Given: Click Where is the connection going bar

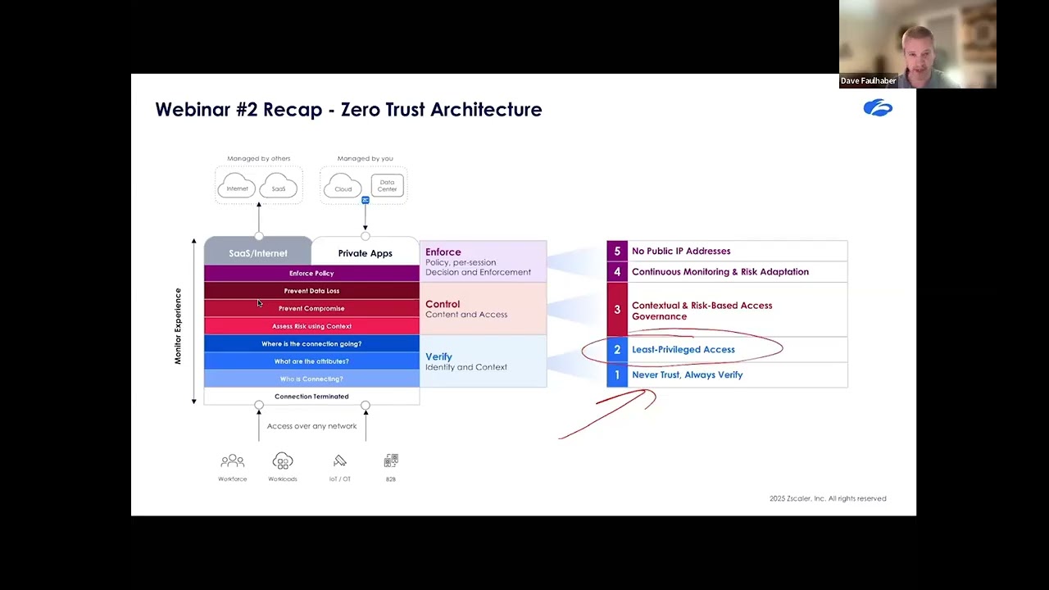Looking at the screenshot, I should click(x=311, y=343).
